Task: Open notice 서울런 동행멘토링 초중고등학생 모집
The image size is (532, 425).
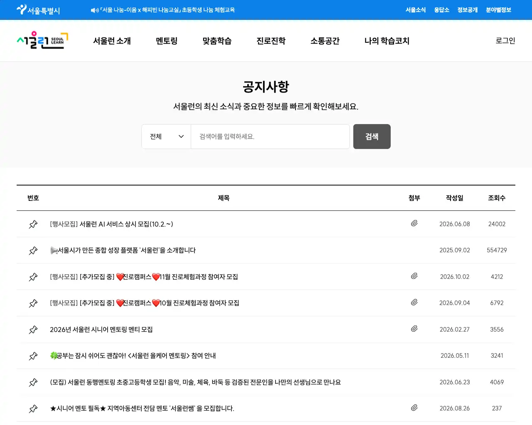Action: click(x=195, y=382)
